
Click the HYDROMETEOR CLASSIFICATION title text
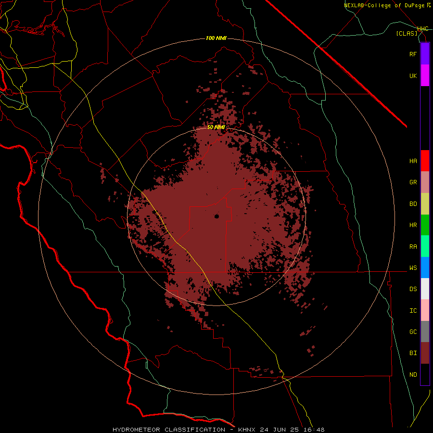(169, 430)
